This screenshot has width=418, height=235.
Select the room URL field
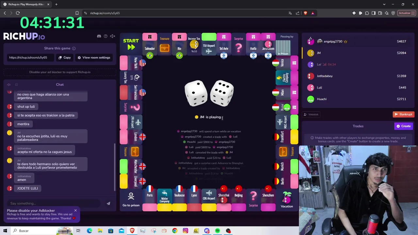coord(31,57)
